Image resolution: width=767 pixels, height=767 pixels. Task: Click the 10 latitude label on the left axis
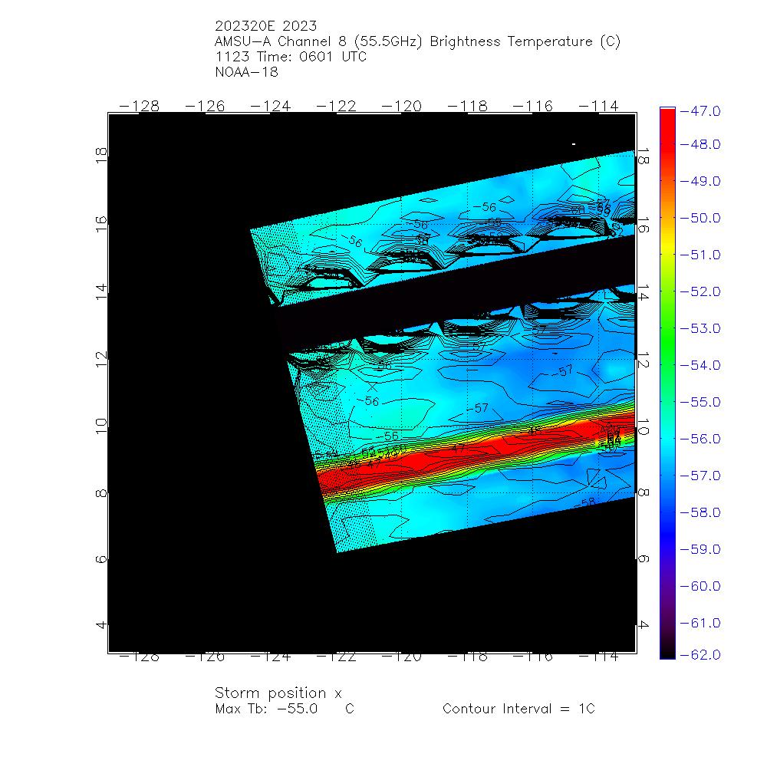(100, 426)
